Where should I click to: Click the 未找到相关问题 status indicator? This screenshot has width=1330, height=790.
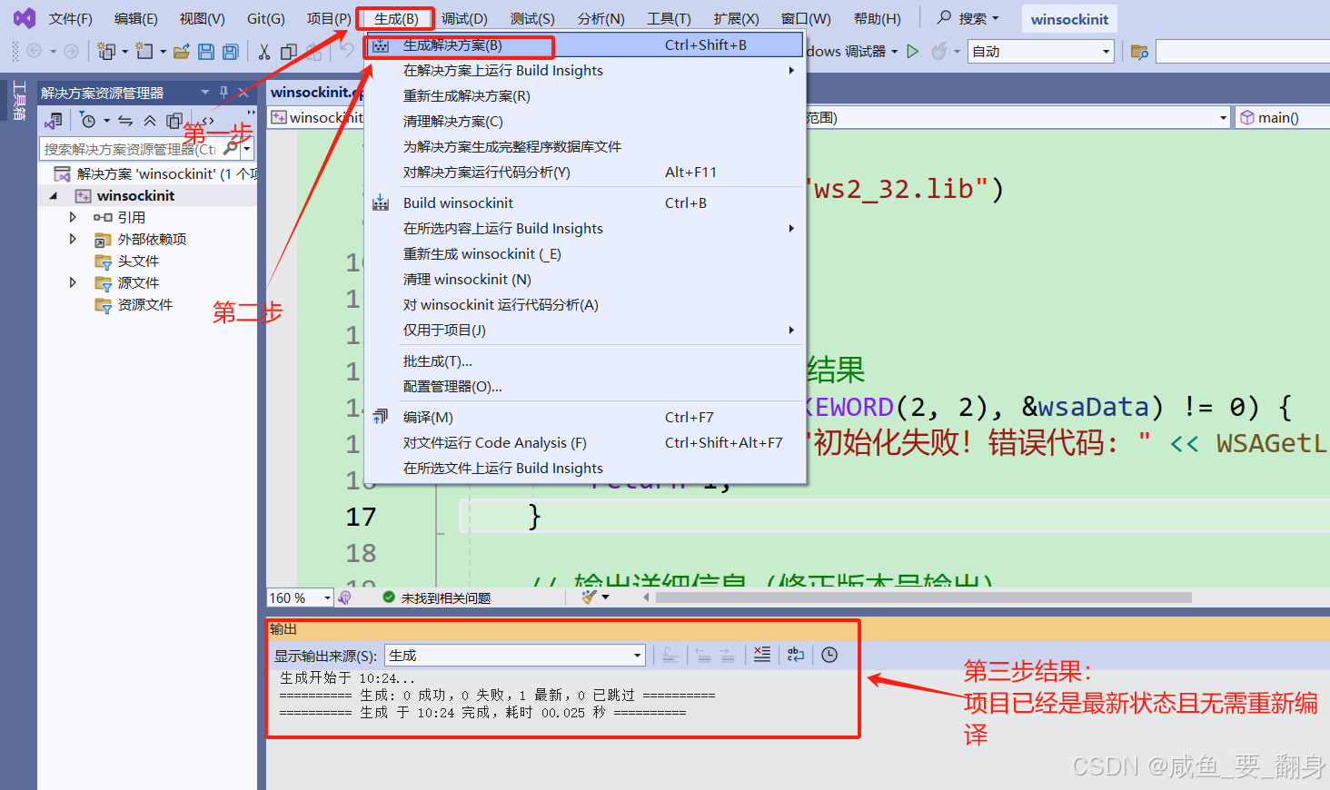coord(437,597)
